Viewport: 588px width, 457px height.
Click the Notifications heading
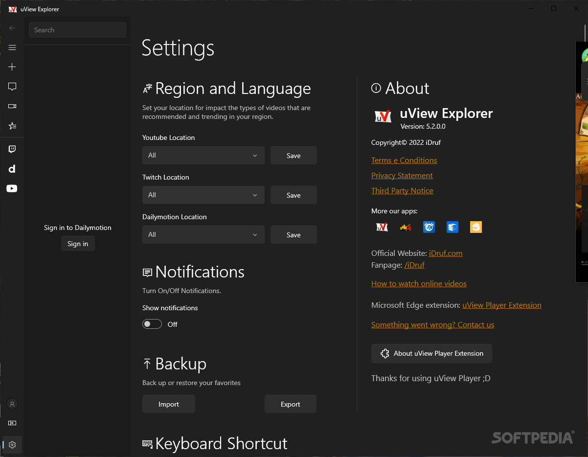tap(200, 272)
